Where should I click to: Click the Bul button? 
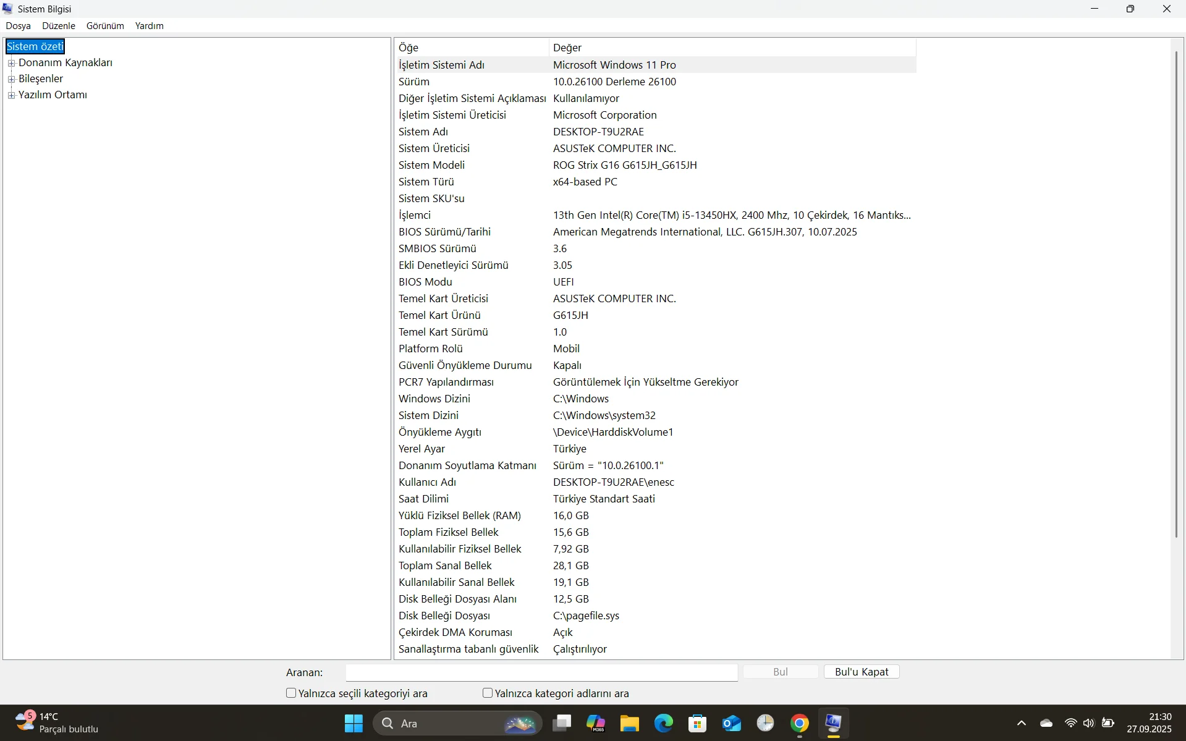pos(781,672)
